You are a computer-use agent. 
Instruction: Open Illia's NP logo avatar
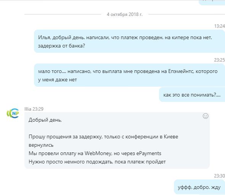[x=13, y=113]
